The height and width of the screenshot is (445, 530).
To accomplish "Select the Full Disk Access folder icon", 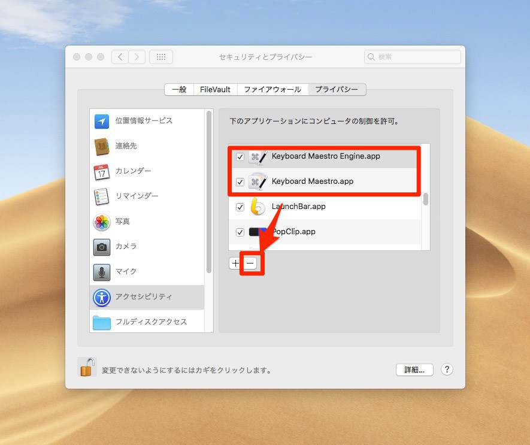I will [x=102, y=323].
